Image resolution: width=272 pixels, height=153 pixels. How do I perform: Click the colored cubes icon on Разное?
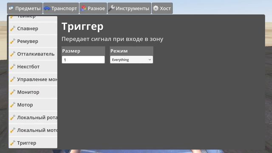coord(84,8)
